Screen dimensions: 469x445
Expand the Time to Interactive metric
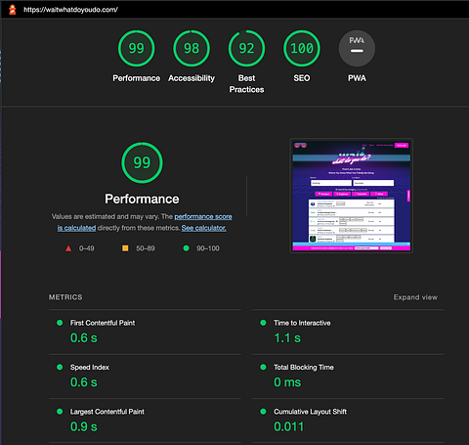pos(349,332)
